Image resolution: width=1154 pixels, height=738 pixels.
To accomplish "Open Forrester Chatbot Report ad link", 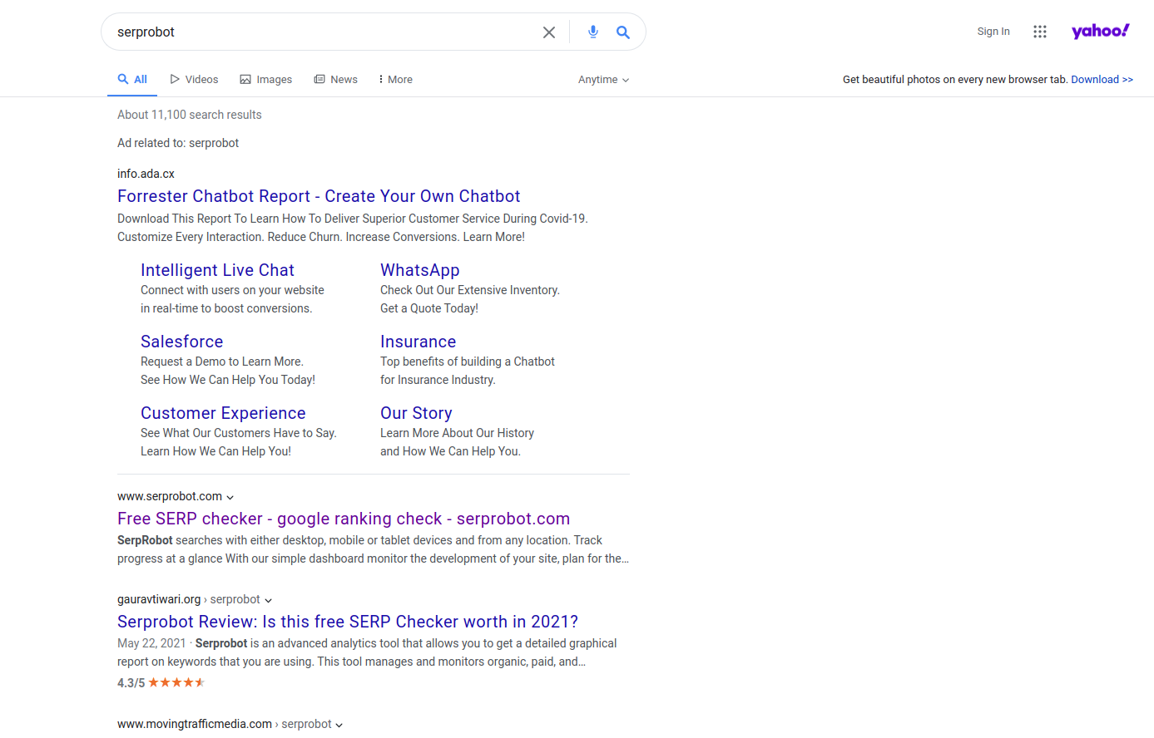I will 319,196.
